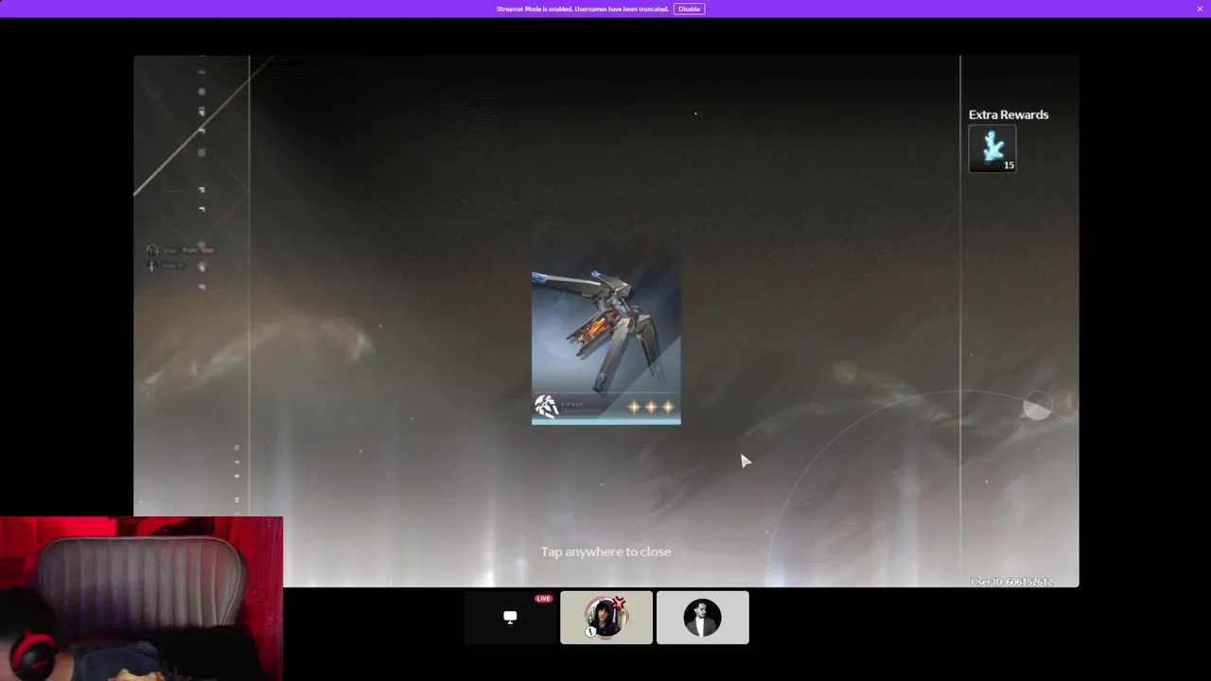The width and height of the screenshot is (1211, 681).
Task: Select the hooded user's avatar tile
Action: click(606, 618)
